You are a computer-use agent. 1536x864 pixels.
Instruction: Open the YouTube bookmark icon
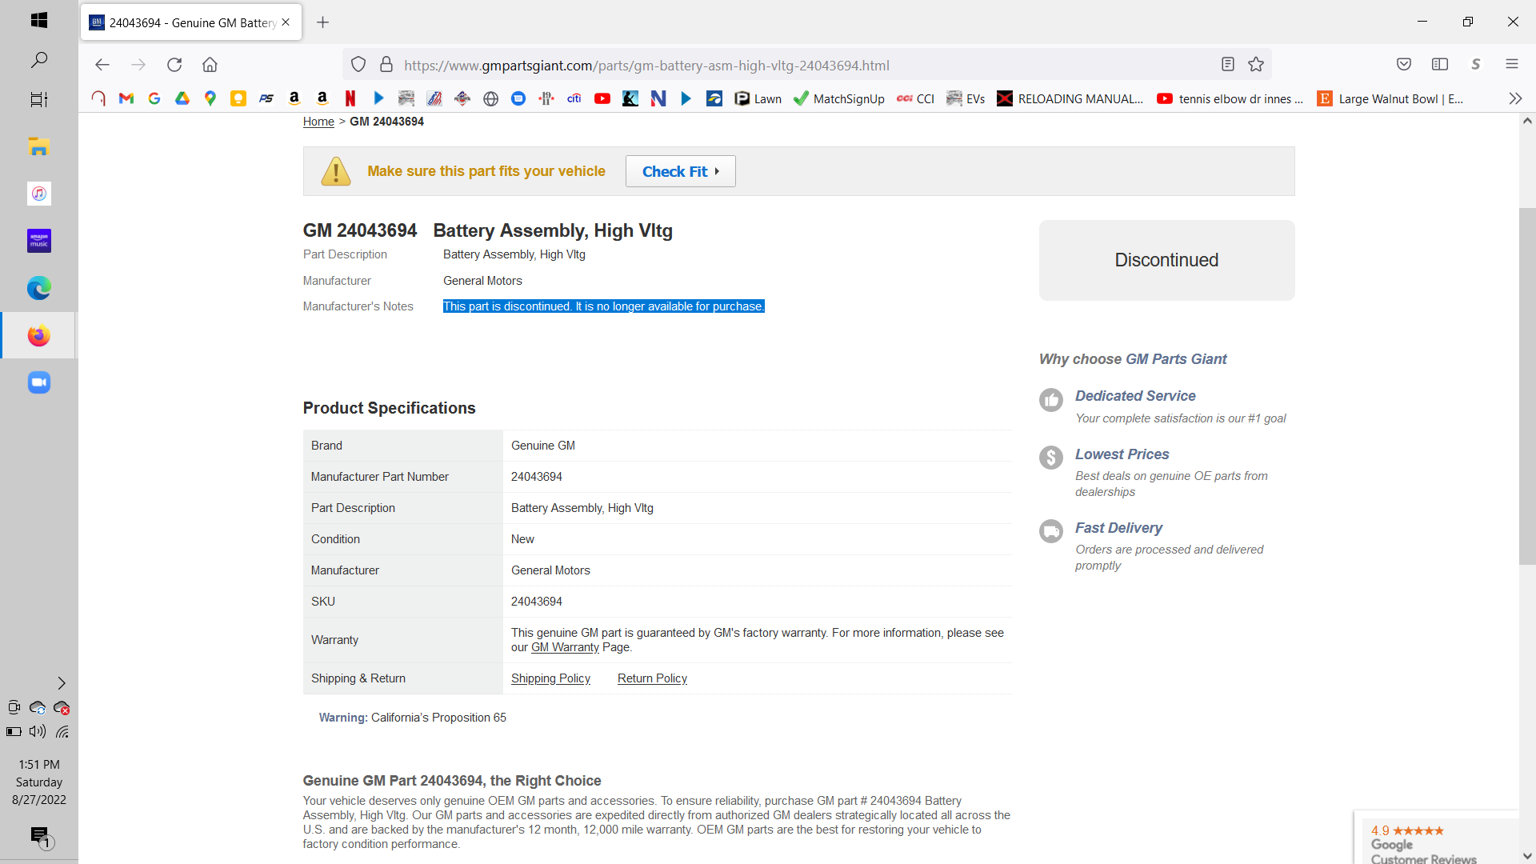[x=602, y=98]
